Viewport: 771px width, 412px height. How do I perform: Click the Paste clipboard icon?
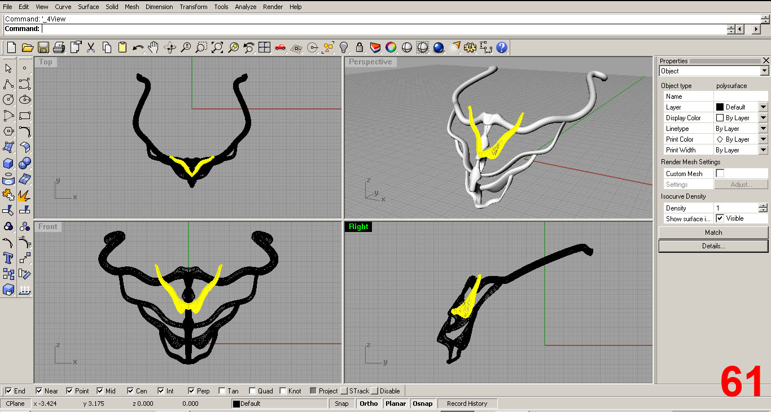122,47
